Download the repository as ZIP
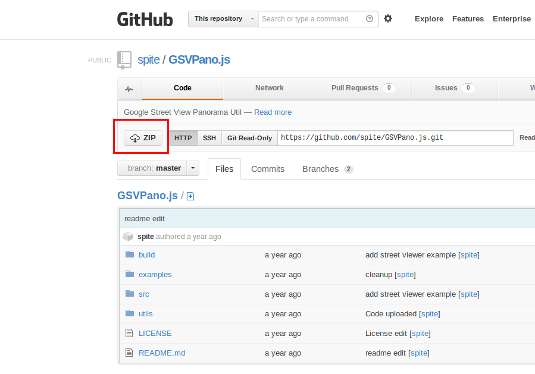535x374 pixels. [x=143, y=138]
